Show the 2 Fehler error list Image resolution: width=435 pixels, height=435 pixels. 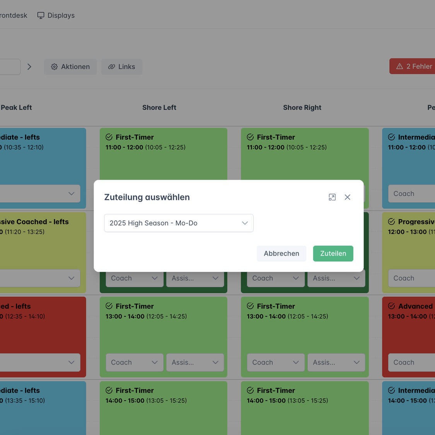[414, 67]
